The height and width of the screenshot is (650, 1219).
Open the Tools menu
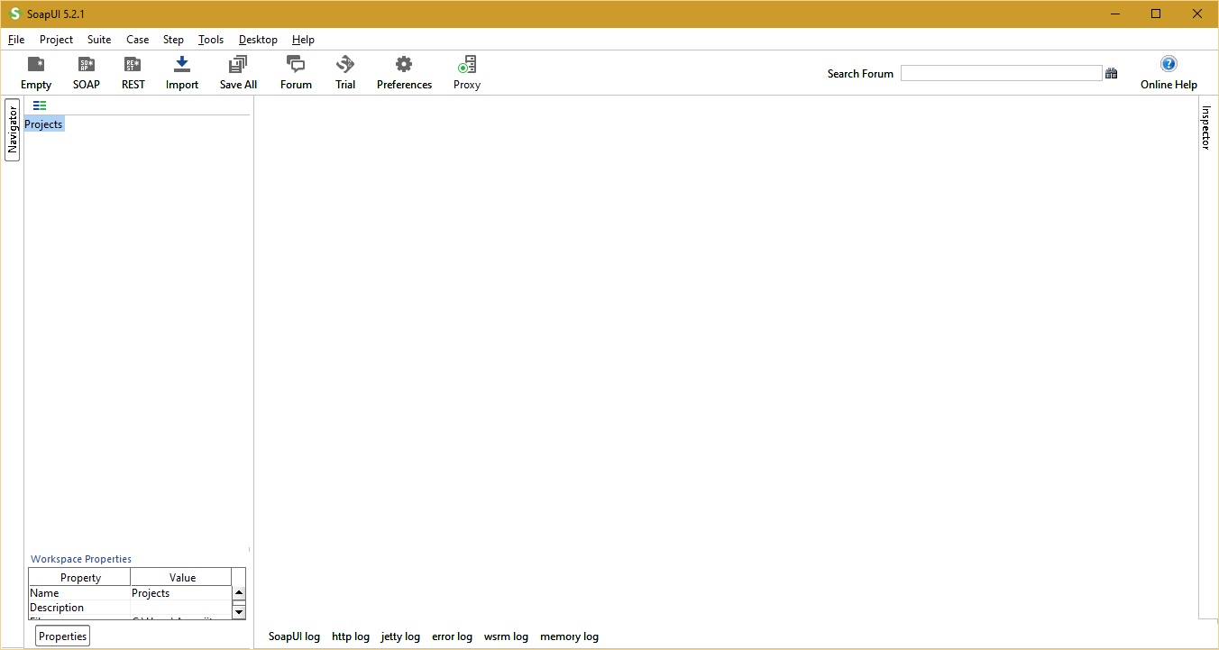(211, 40)
